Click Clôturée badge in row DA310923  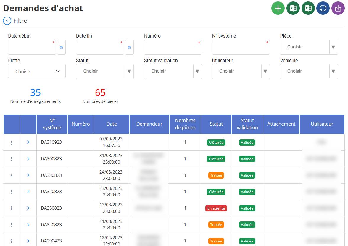pyautogui.click(x=216, y=143)
